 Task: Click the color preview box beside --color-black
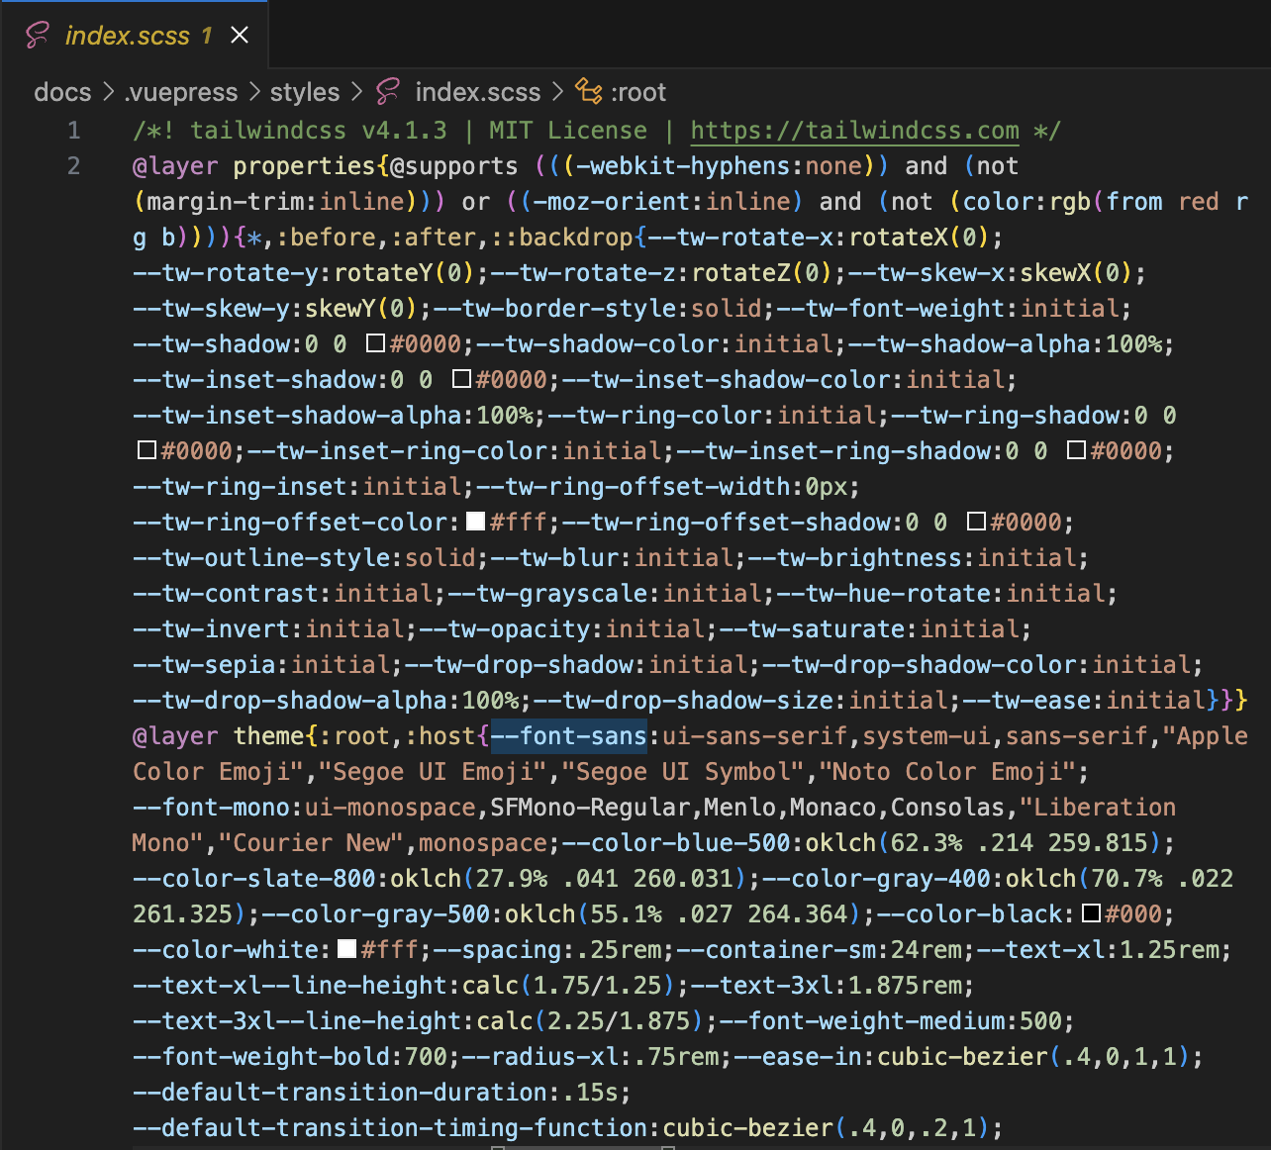pos(1092,913)
